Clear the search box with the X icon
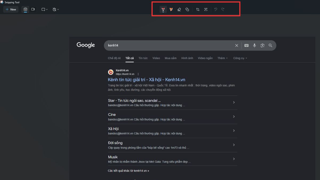Viewport: 320px width, 180px height. coord(237,46)
